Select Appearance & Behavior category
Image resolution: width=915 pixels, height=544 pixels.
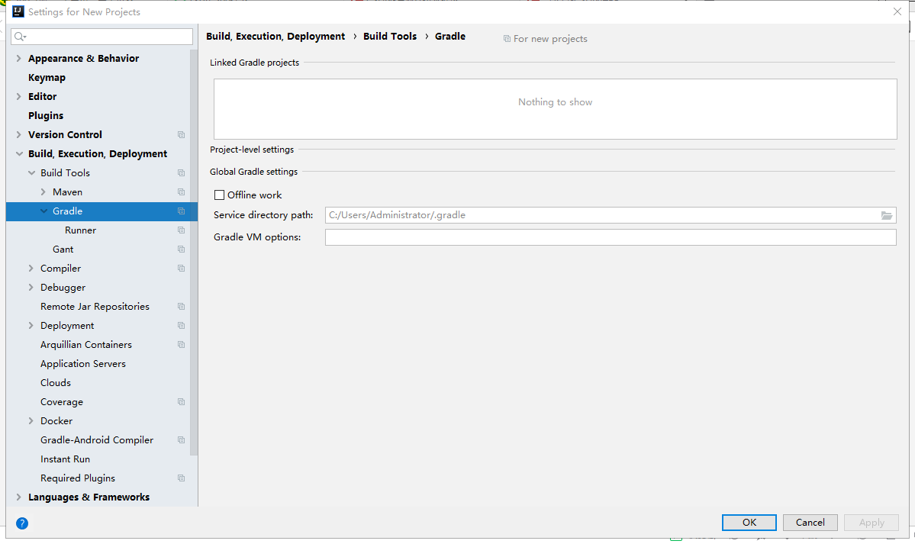pos(83,59)
